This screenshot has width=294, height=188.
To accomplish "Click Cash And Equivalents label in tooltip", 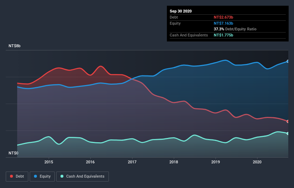I will pyautogui.click(x=189, y=35).
